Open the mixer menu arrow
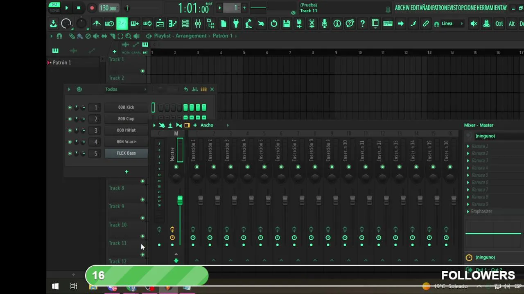524x294 pixels. (154, 125)
